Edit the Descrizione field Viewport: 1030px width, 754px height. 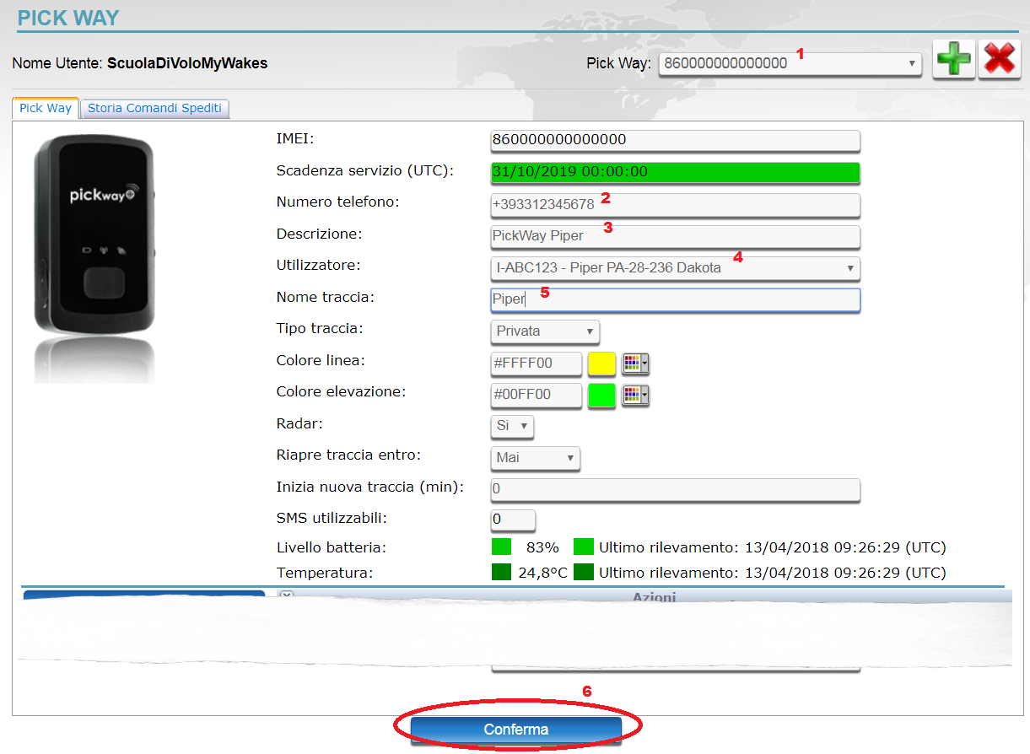(x=675, y=236)
